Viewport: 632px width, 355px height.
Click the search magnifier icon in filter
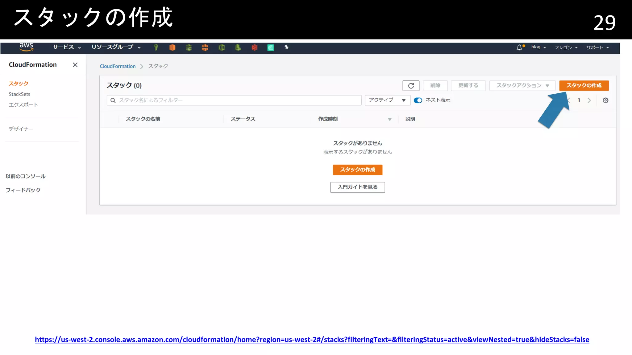[113, 100]
